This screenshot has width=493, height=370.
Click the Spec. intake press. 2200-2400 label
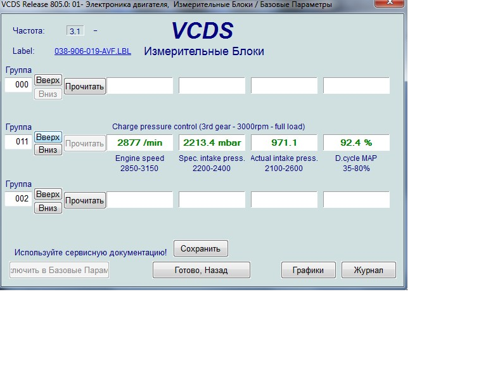212,163
